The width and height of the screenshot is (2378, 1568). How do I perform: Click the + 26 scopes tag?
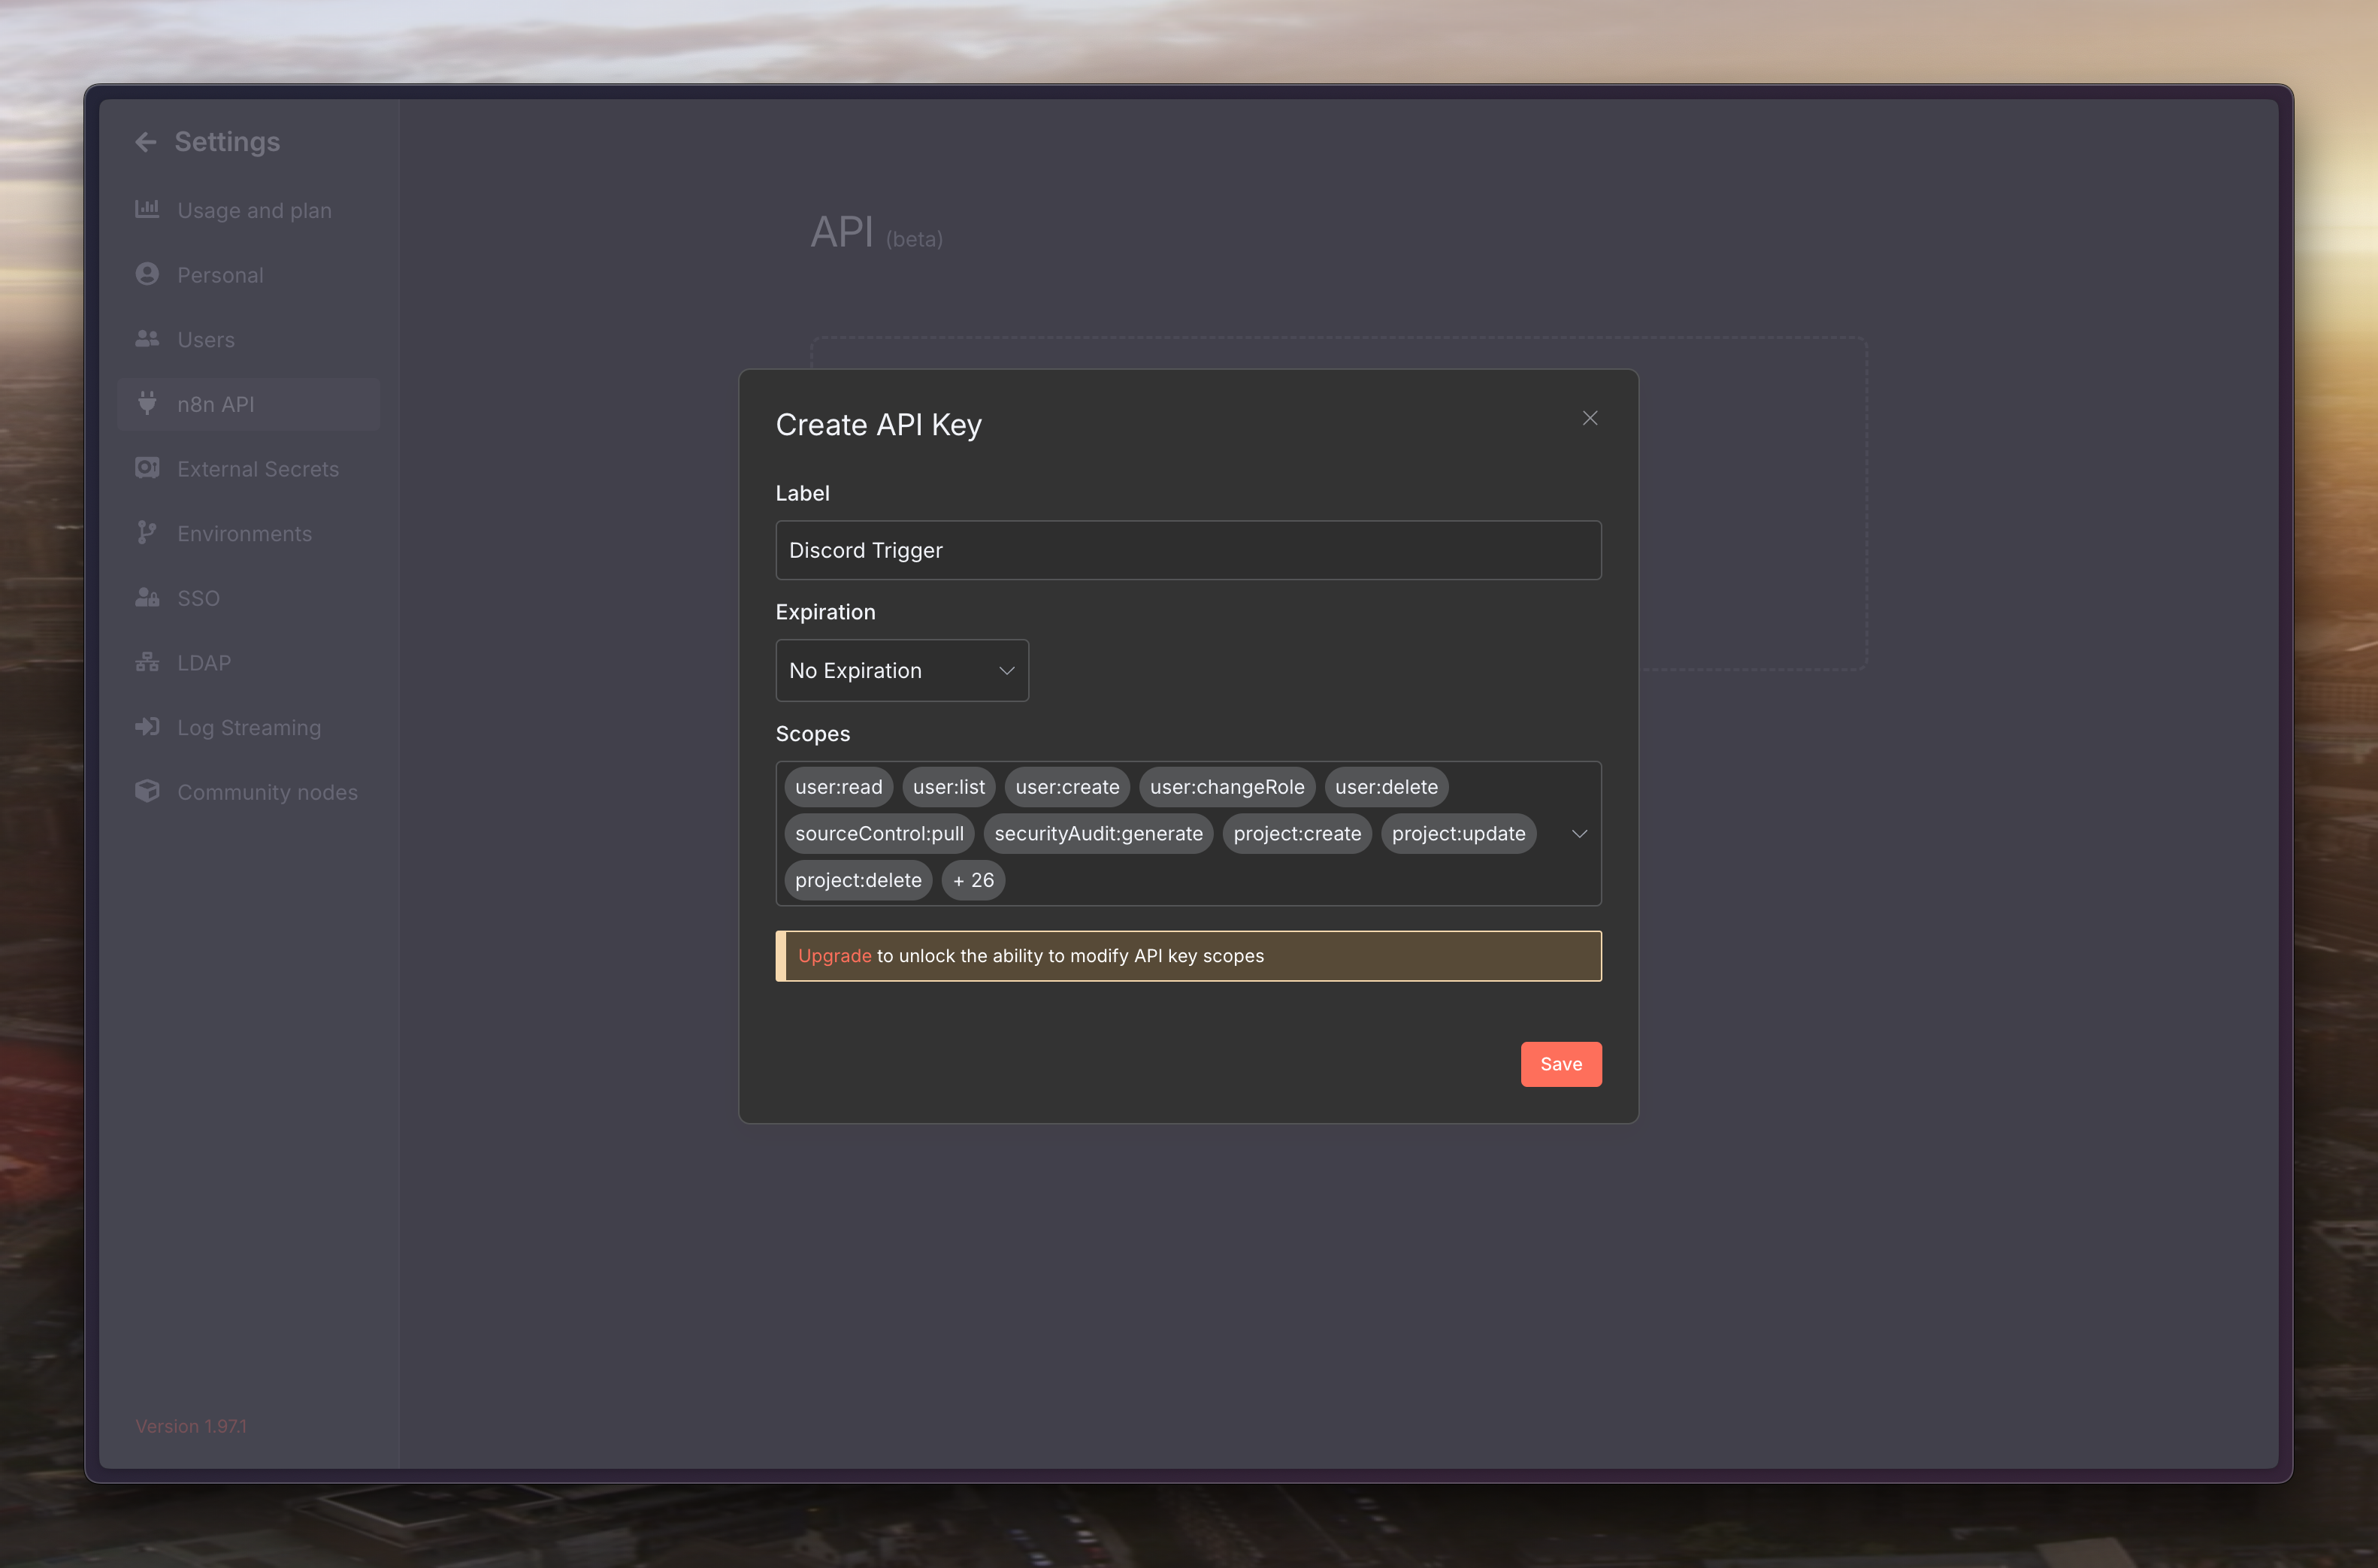[x=973, y=880]
